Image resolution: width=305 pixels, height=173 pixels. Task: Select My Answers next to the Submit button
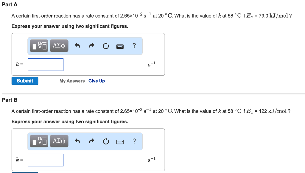(72, 81)
